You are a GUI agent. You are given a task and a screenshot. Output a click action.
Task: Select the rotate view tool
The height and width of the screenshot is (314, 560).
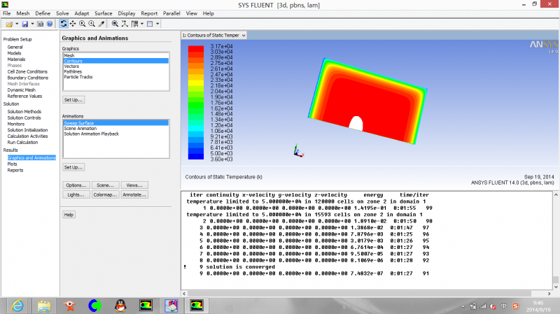click(64, 24)
